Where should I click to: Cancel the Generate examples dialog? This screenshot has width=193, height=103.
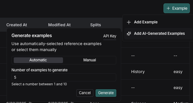(85, 93)
